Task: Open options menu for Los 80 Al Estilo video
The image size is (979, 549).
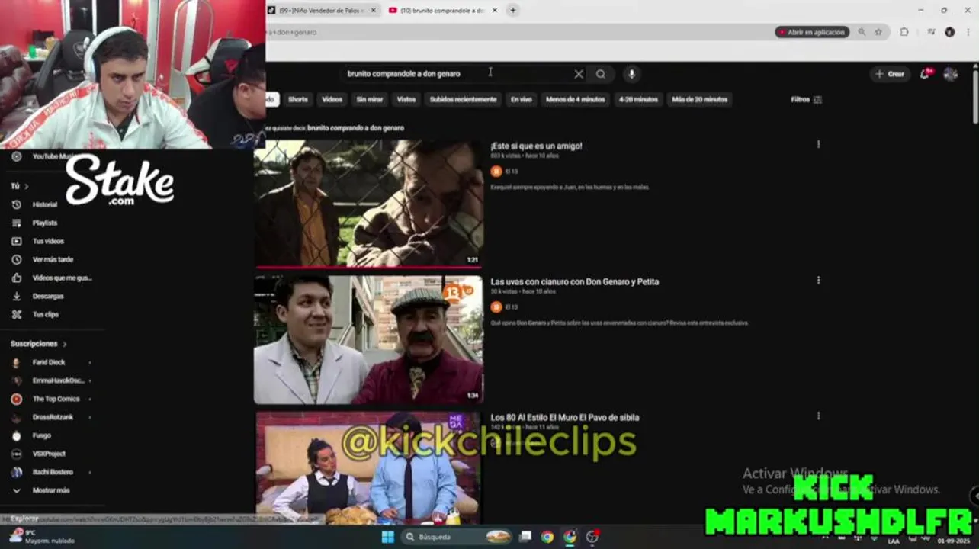Action: click(x=818, y=416)
